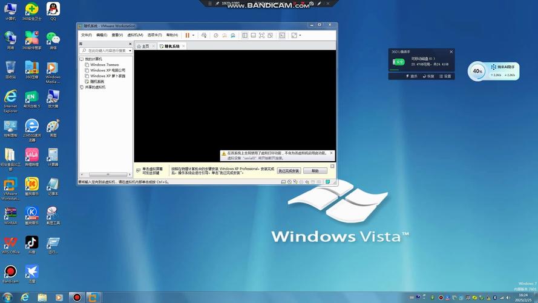The width and height of the screenshot is (538, 303).
Task: Select the Windows XP 萝卜家园 VM
Action: [107, 76]
